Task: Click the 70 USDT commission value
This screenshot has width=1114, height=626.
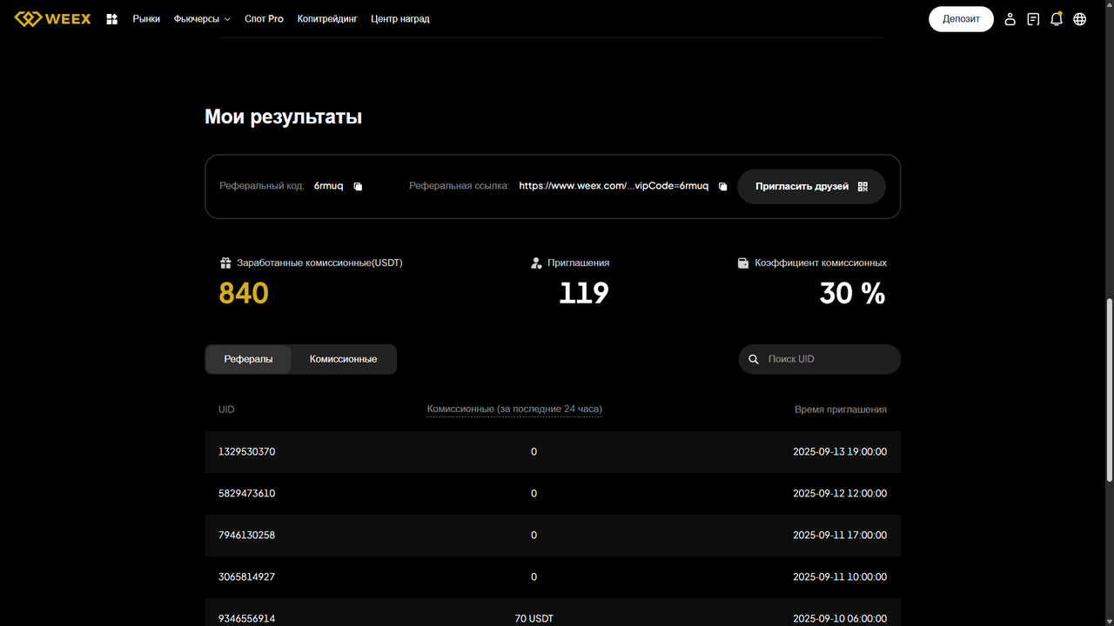Action: tap(534, 619)
